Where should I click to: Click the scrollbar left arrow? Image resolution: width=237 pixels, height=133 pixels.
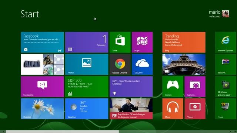click(x=4, y=132)
